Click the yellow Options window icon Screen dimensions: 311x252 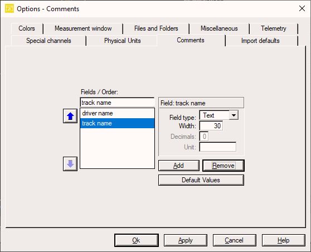(x=9, y=9)
